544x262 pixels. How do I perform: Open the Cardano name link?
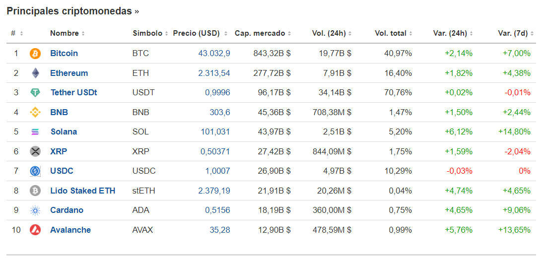(67, 210)
